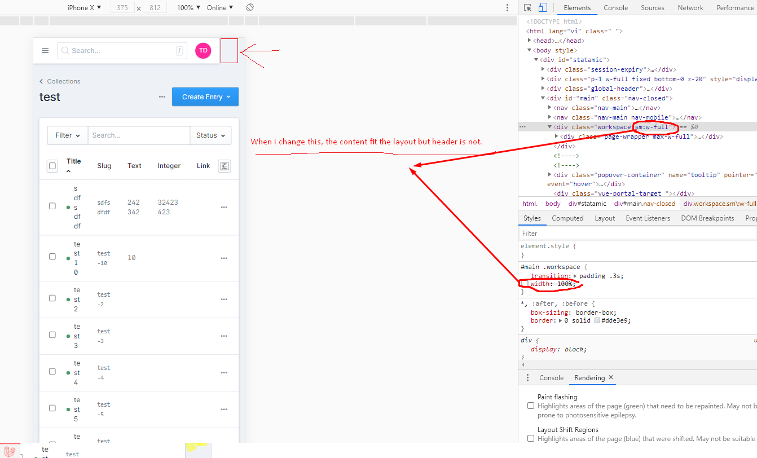Viewport: 757px width, 458px height.
Task: Open the Status dropdown
Action: coord(210,135)
